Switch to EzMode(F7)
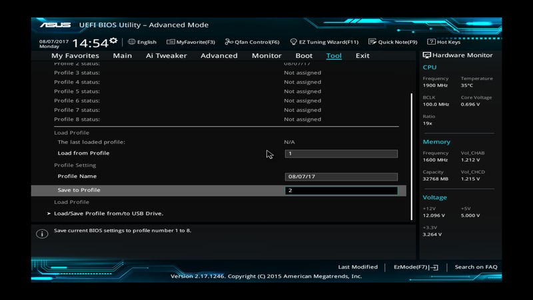The image size is (533, 300). pyautogui.click(x=415, y=267)
